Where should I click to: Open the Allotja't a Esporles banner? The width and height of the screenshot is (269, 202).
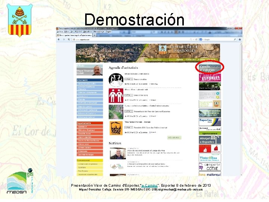(x=210, y=140)
